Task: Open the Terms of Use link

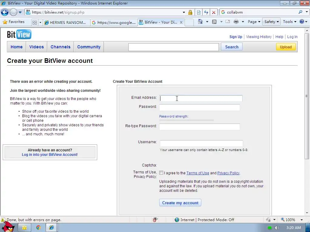Action: tap(198, 173)
